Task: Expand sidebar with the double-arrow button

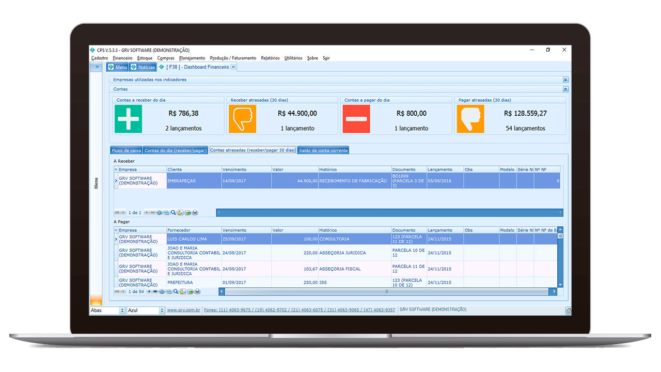Action: click(x=97, y=67)
